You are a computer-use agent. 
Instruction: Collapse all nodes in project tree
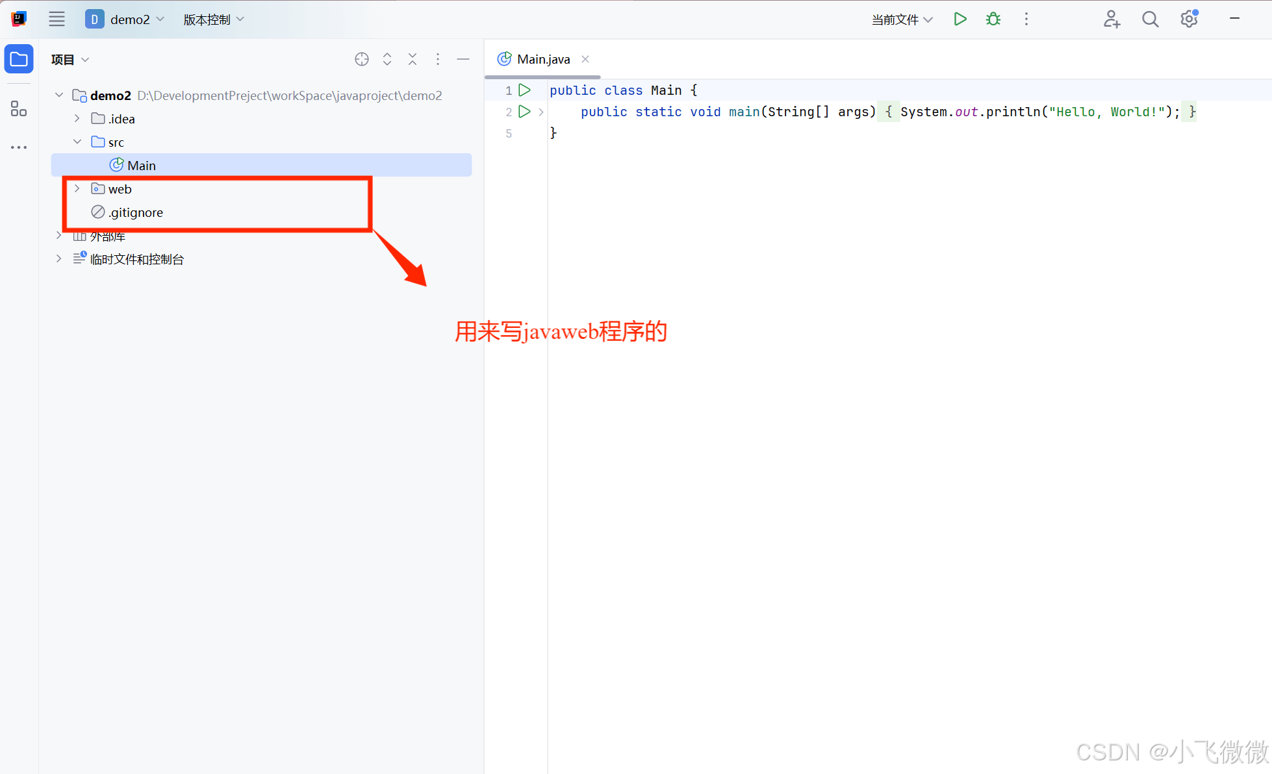coord(413,60)
